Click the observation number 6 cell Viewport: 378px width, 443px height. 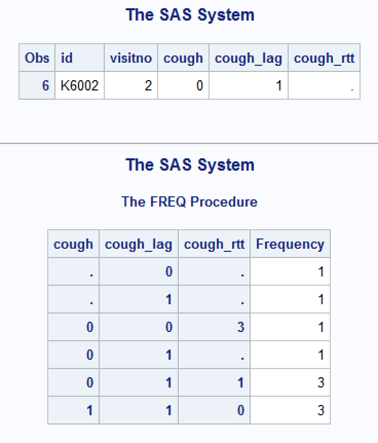(x=37, y=85)
